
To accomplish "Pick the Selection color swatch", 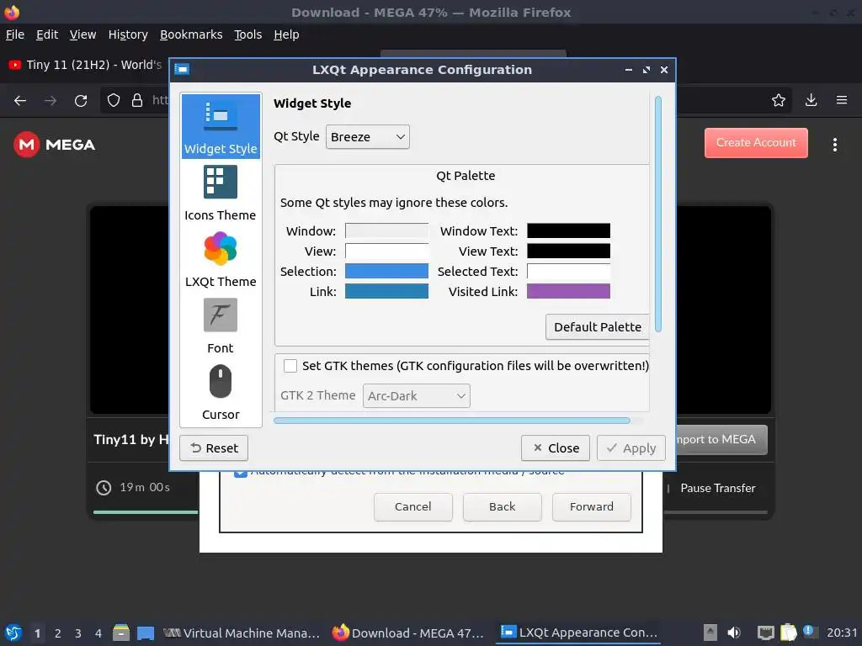I will pyautogui.click(x=386, y=272).
